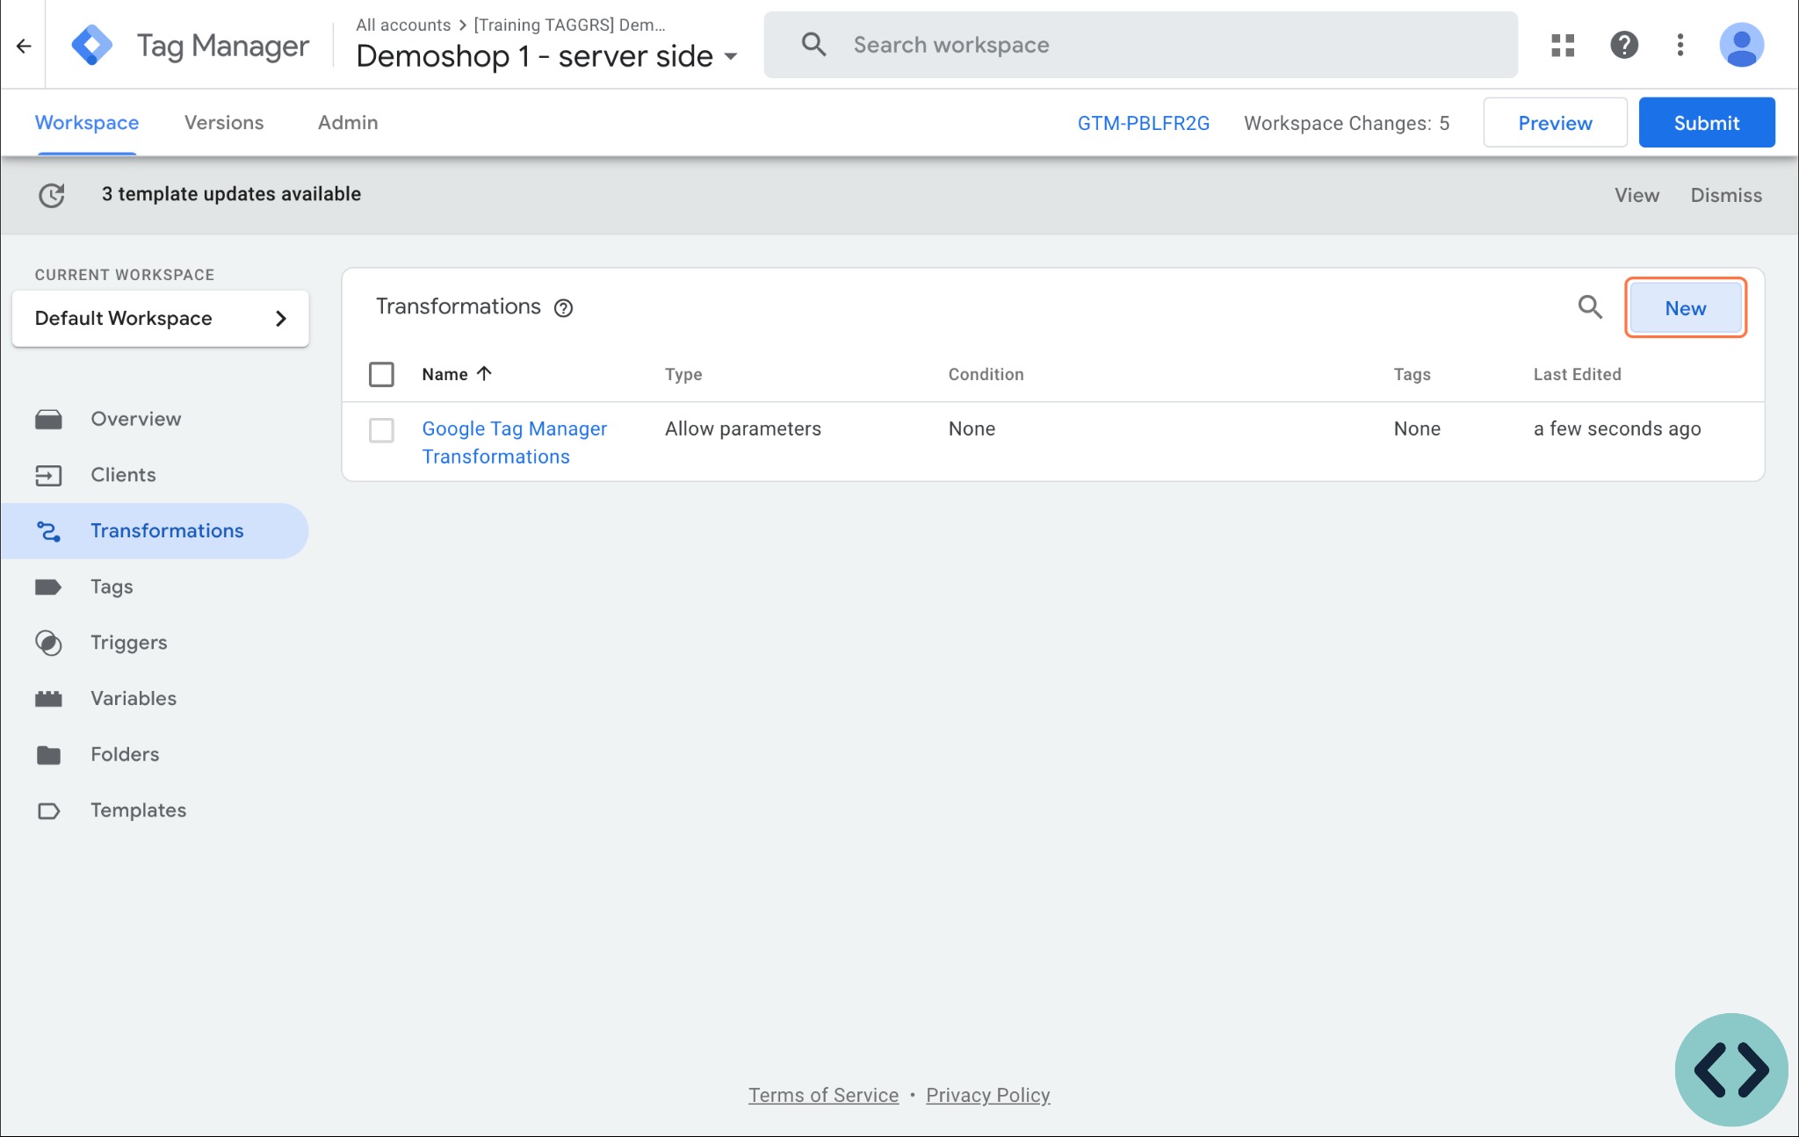
Task: Click the Tag Manager logo
Action: coord(92,46)
